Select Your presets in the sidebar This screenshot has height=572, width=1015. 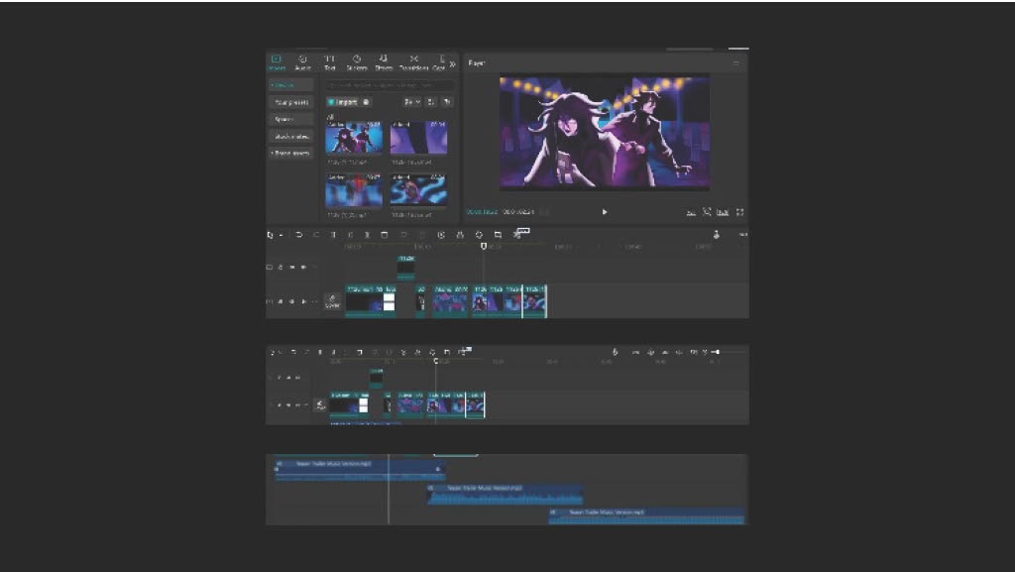[x=290, y=102]
